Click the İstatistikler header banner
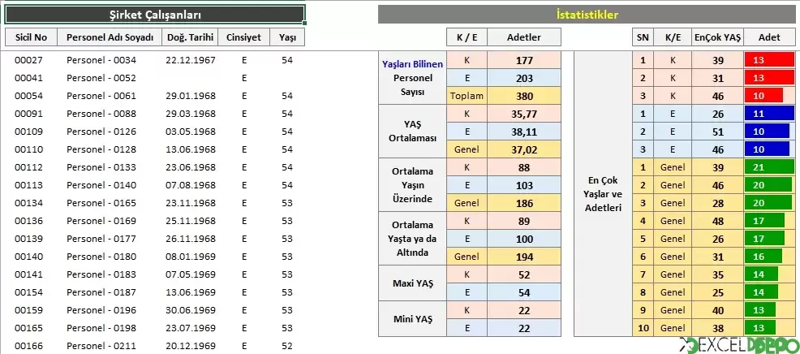The width and height of the screenshot is (800, 354). (587, 15)
